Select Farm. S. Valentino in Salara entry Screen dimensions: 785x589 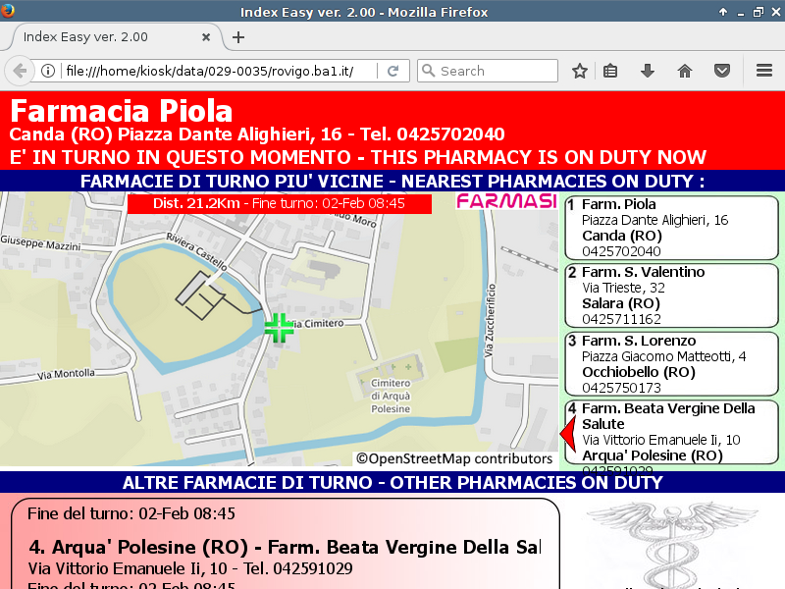click(x=671, y=295)
